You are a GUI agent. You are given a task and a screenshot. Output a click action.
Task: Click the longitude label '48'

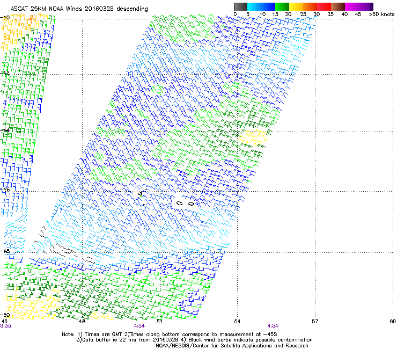[82, 322]
